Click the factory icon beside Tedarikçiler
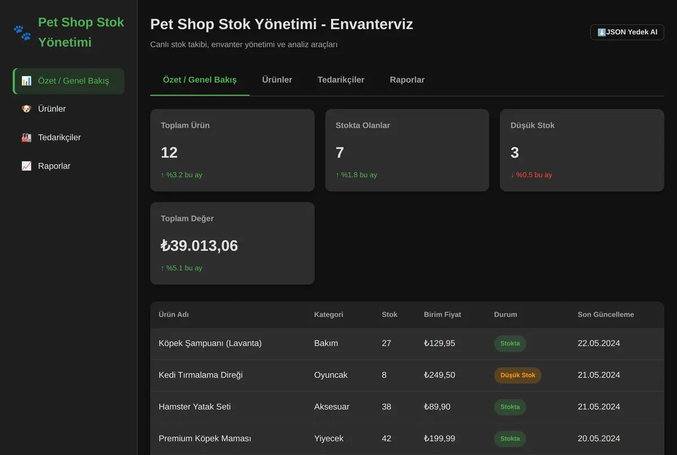The image size is (677, 455). click(27, 137)
